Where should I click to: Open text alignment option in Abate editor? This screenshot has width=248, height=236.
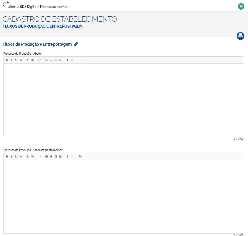80,60
